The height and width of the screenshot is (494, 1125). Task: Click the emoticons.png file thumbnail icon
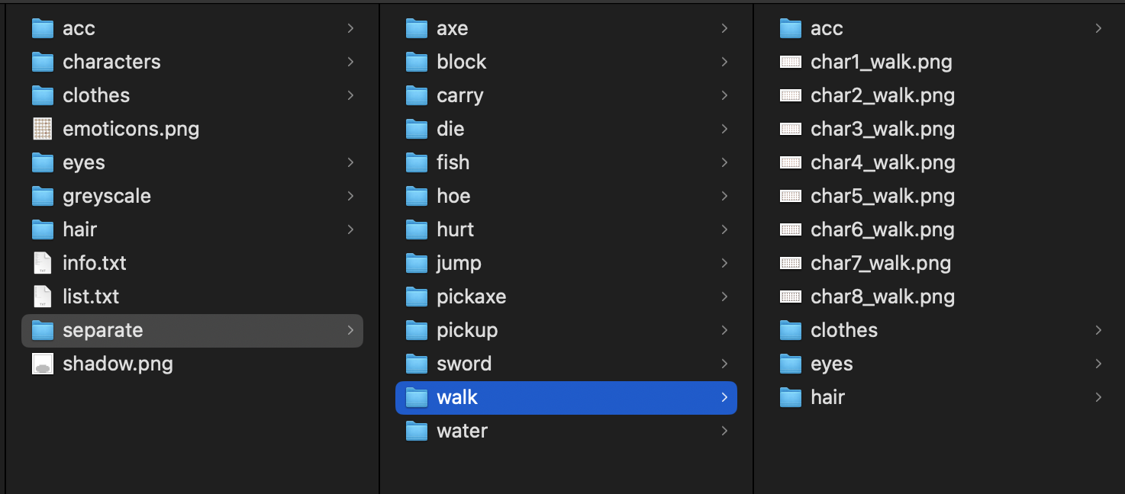(x=43, y=129)
